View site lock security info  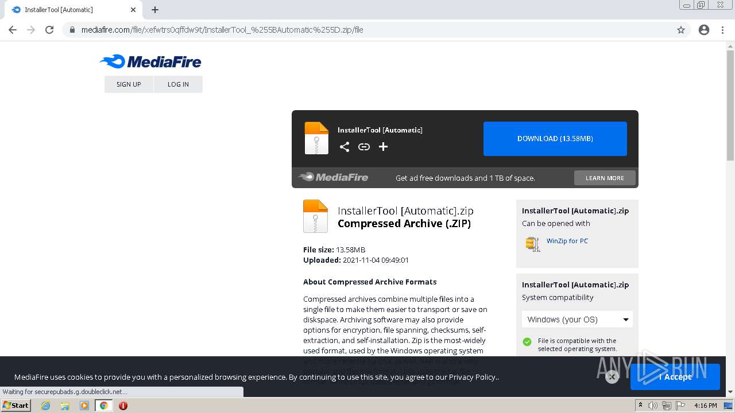coord(72,30)
